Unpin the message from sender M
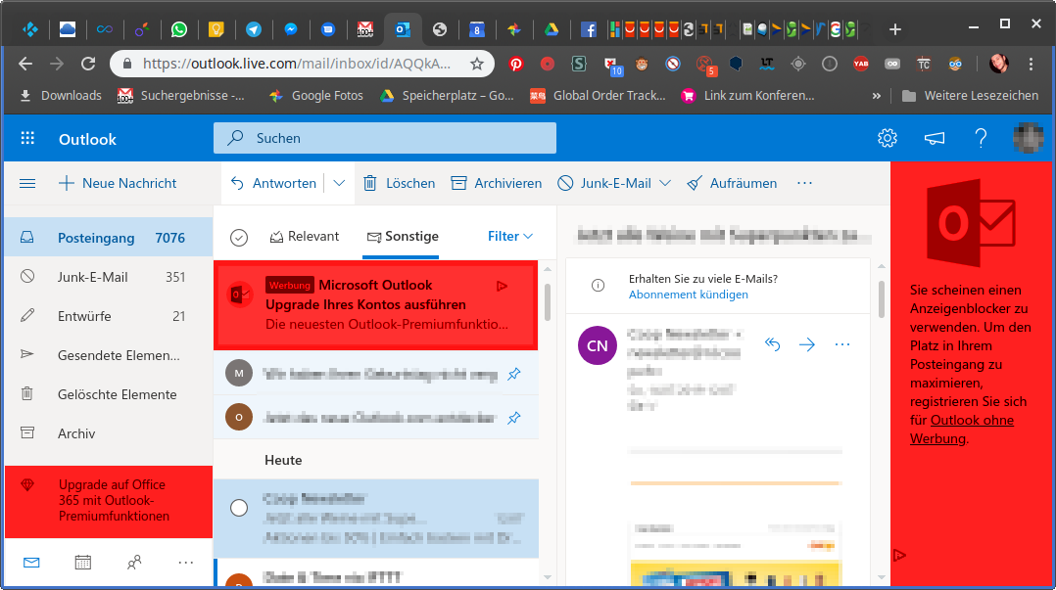Screen dimensions: 1056x590 (x=514, y=374)
